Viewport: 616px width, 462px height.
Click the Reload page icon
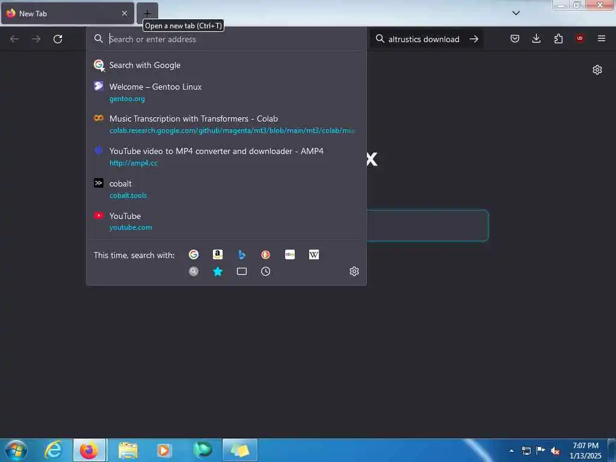point(58,39)
